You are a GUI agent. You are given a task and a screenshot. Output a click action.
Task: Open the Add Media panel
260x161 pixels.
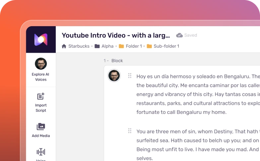pos(41,131)
